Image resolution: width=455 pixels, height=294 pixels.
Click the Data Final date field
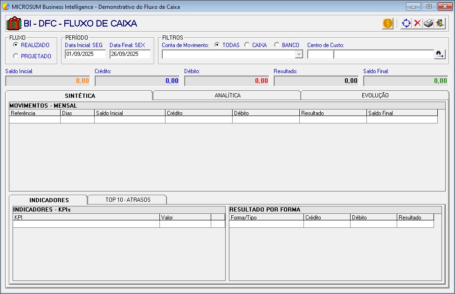[x=130, y=54]
